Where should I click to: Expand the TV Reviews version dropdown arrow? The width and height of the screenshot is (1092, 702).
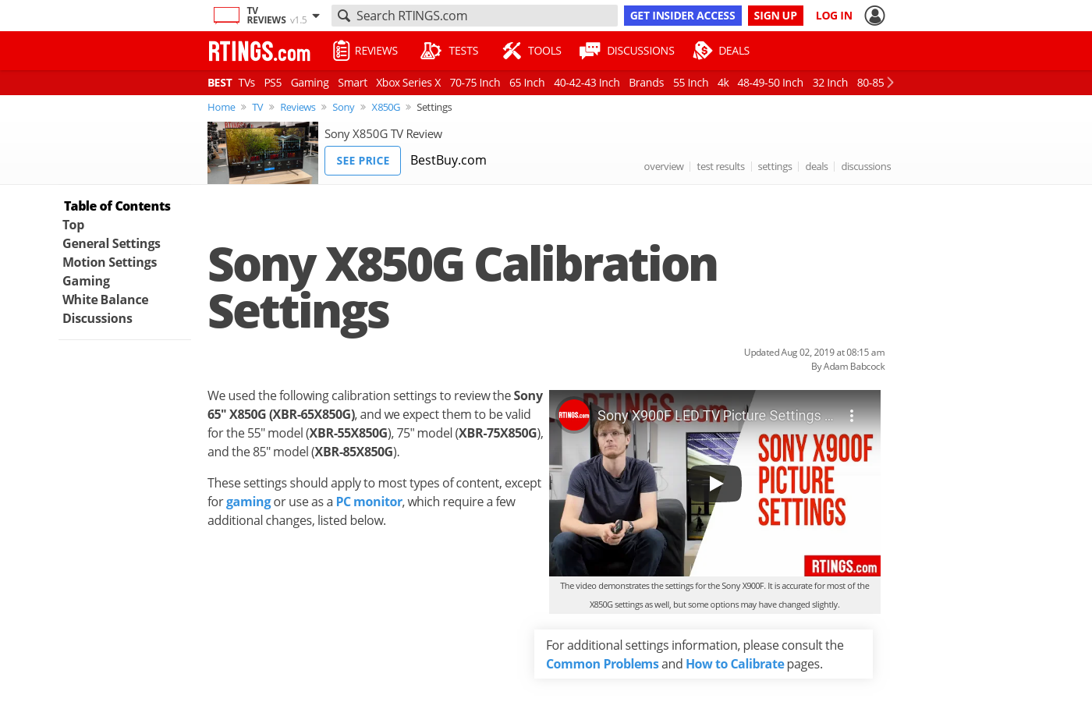[x=316, y=16]
